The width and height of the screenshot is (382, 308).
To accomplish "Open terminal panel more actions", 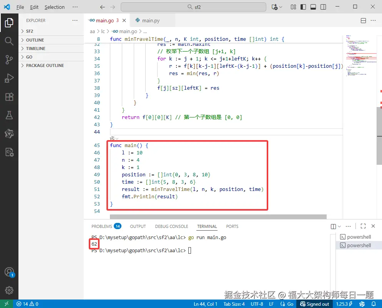I will [x=348, y=226].
